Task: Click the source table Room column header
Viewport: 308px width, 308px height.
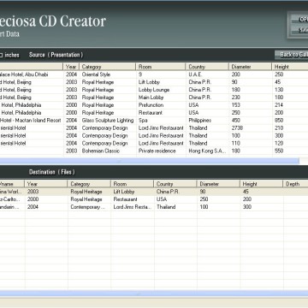Action: coord(161,67)
